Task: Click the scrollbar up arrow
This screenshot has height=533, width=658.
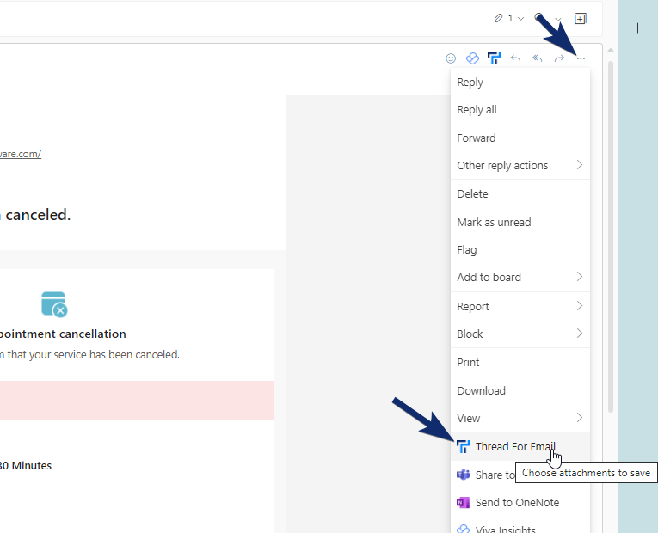Action: pyautogui.click(x=611, y=51)
